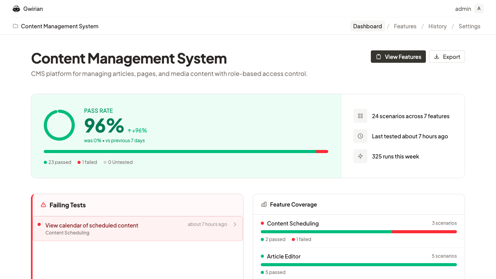Click the overall pass rate progress bar
The image size is (496, 279).
(186, 152)
